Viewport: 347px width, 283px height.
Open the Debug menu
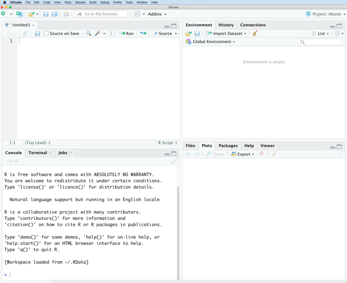point(105,2)
